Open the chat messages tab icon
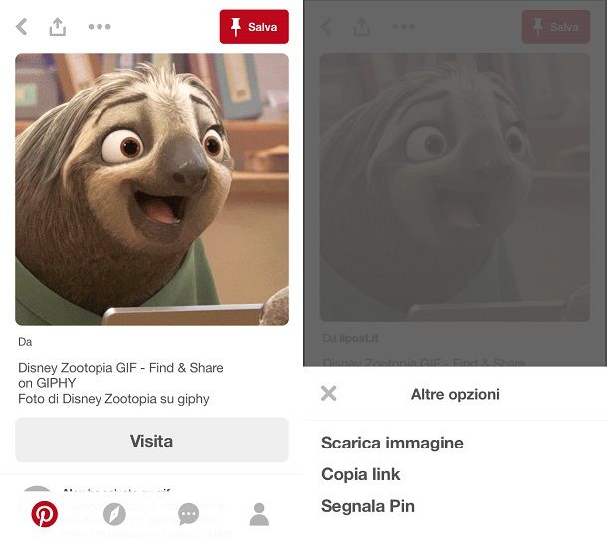 click(x=188, y=514)
